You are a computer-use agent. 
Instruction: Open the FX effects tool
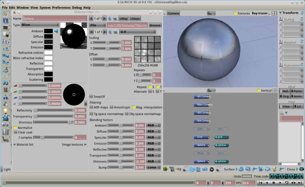click(x=5, y=77)
